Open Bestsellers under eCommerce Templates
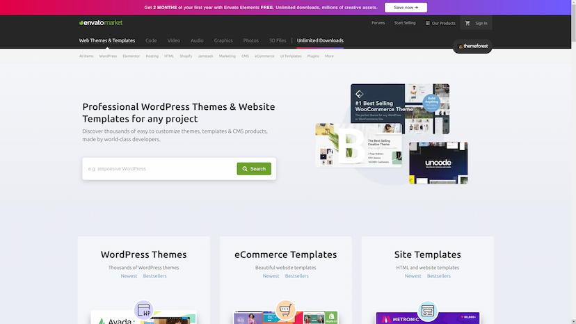576x324 pixels. click(x=297, y=276)
